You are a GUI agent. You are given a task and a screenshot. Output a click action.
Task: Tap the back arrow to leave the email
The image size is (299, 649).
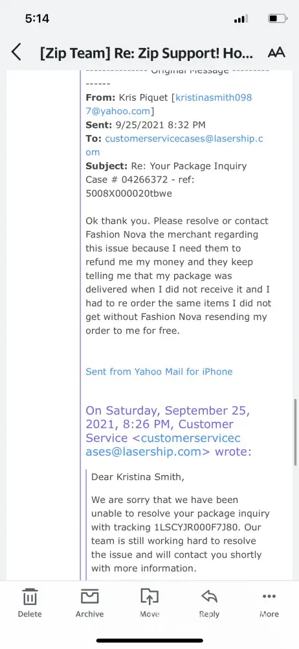(16, 53)
